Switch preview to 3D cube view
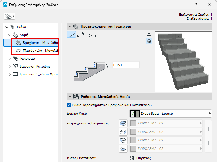The image size is (217, 162). coord(149,41)
